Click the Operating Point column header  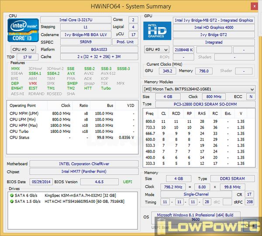[27, 105]
